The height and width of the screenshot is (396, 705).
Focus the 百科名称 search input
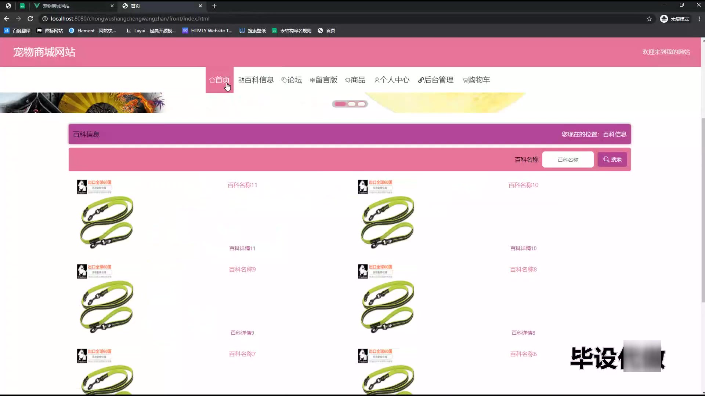point(568,159)
